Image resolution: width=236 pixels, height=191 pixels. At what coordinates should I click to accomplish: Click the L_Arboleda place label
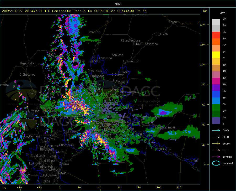56,152
